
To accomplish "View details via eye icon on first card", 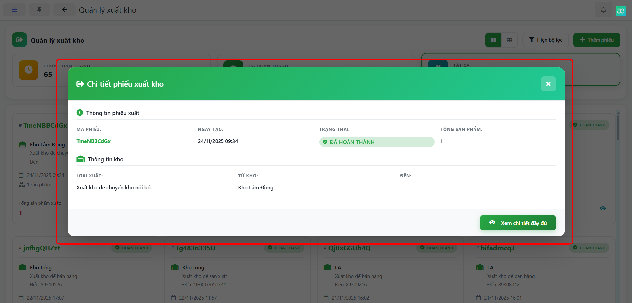I will [603, 208].
